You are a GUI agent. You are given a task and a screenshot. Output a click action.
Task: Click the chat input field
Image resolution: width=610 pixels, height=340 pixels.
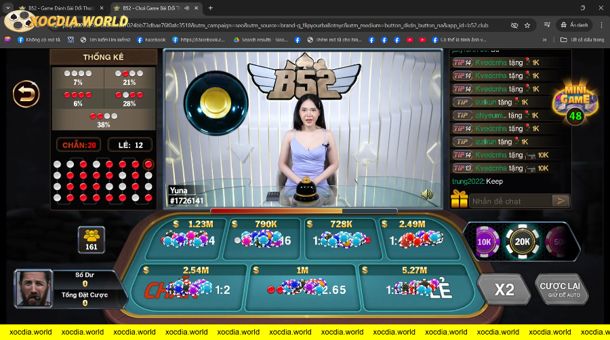tap(511, 202)
